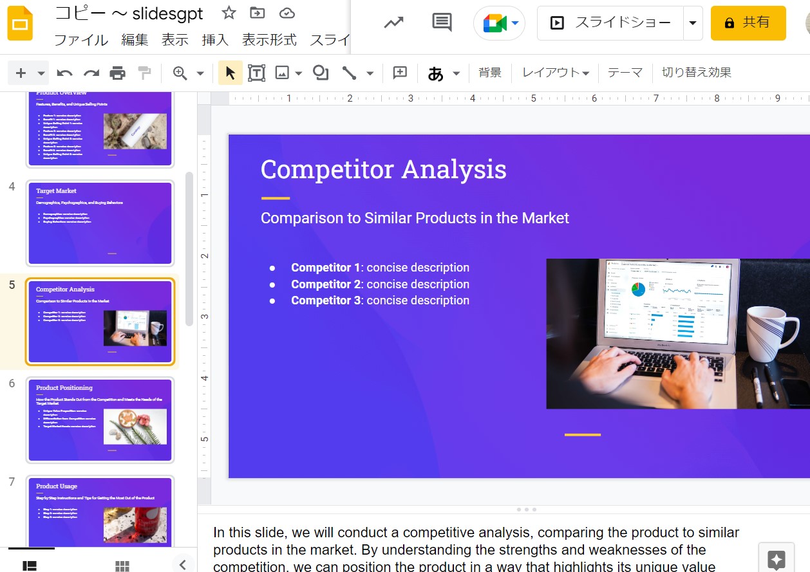Open the 挿入 menu
The width and height of the screenshot is (810, 572).
point(215,39)
